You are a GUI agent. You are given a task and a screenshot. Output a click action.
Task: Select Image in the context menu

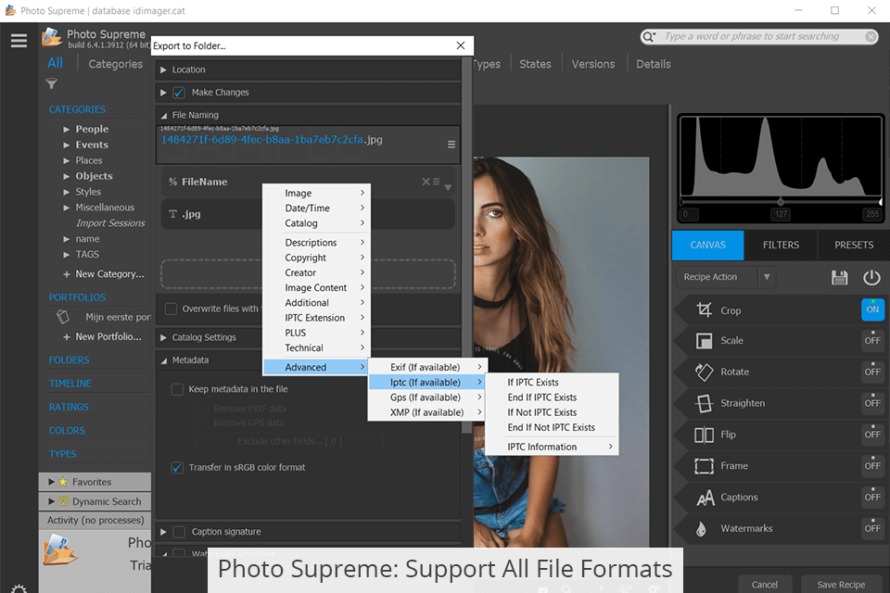(317, 193)
